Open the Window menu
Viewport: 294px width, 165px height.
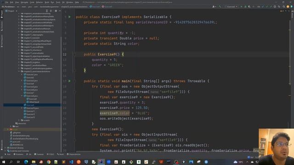pos(69,2)
